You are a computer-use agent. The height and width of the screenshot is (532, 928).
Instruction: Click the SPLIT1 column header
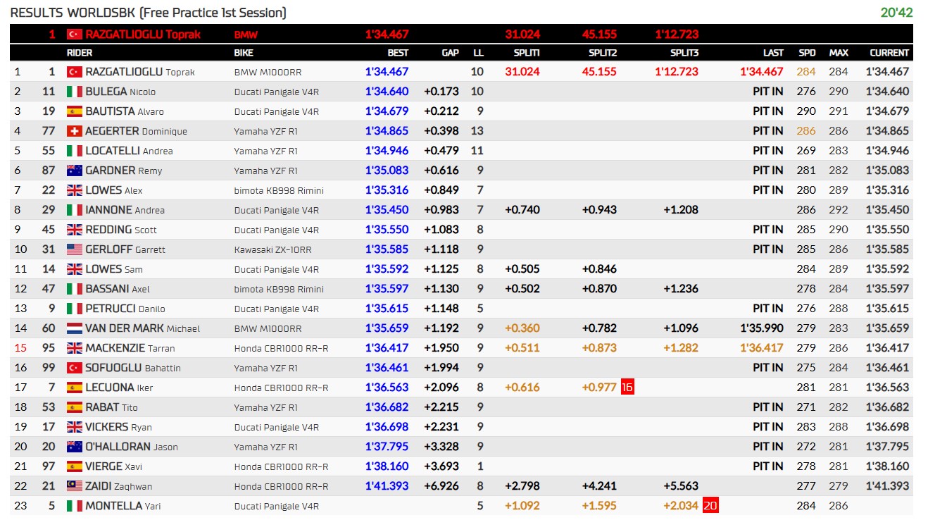coord(527,53)
